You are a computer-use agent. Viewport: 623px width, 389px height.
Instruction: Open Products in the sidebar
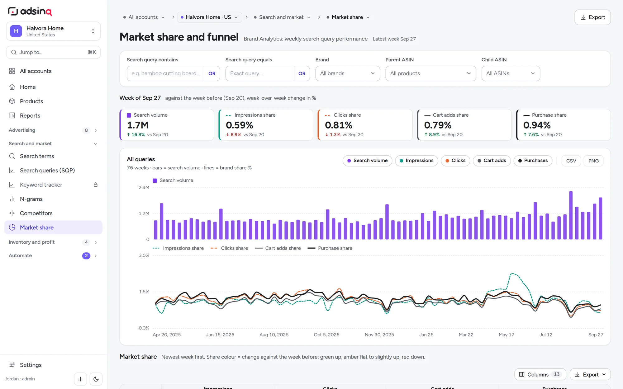click(53, 101)
